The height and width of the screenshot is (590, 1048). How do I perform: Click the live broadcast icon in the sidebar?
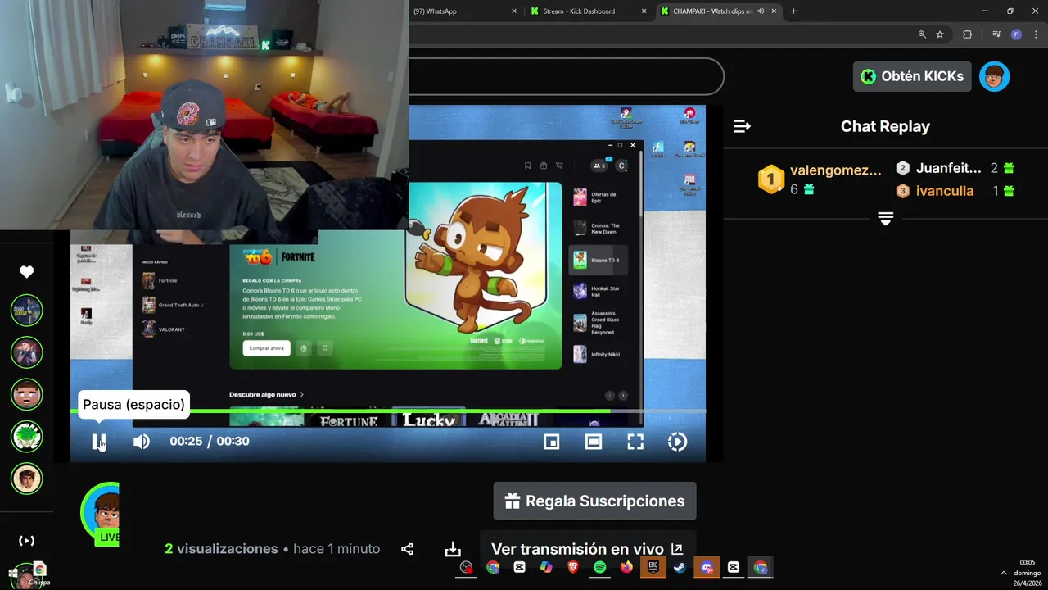27,541
